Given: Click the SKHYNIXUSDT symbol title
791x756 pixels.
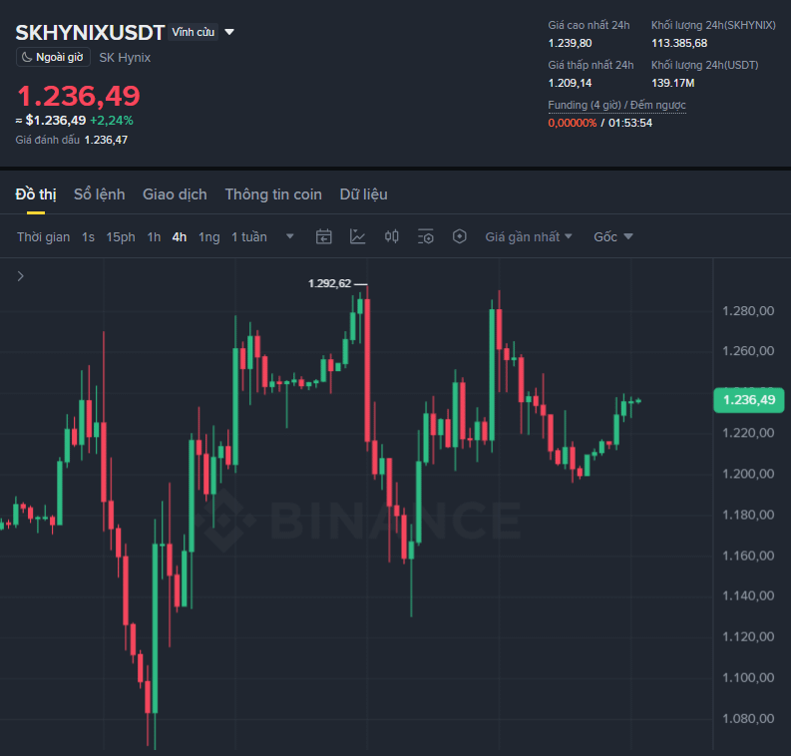Looking at the screenshot, I should coord(90,33).
